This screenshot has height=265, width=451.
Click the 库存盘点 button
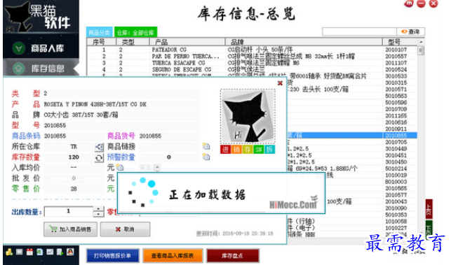click(232, 255)
